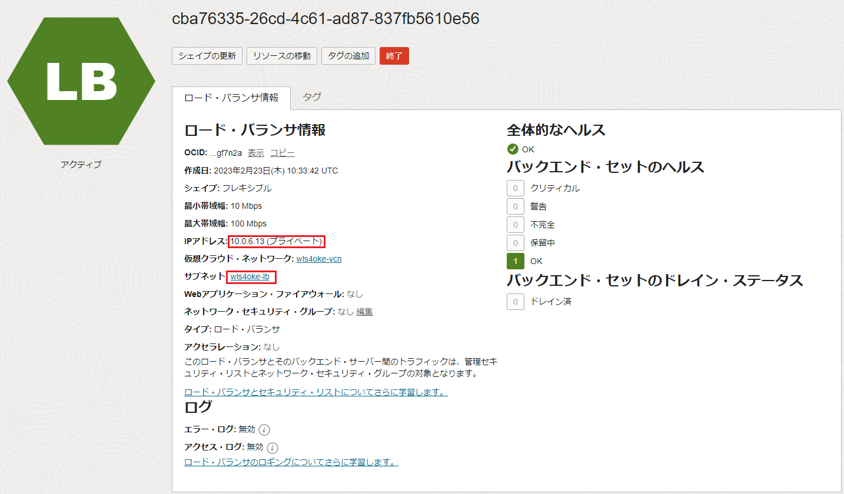Click the red 終了 button
This screenshot has height=494, width=844.
pyautogui.click(x=394, y=56)
